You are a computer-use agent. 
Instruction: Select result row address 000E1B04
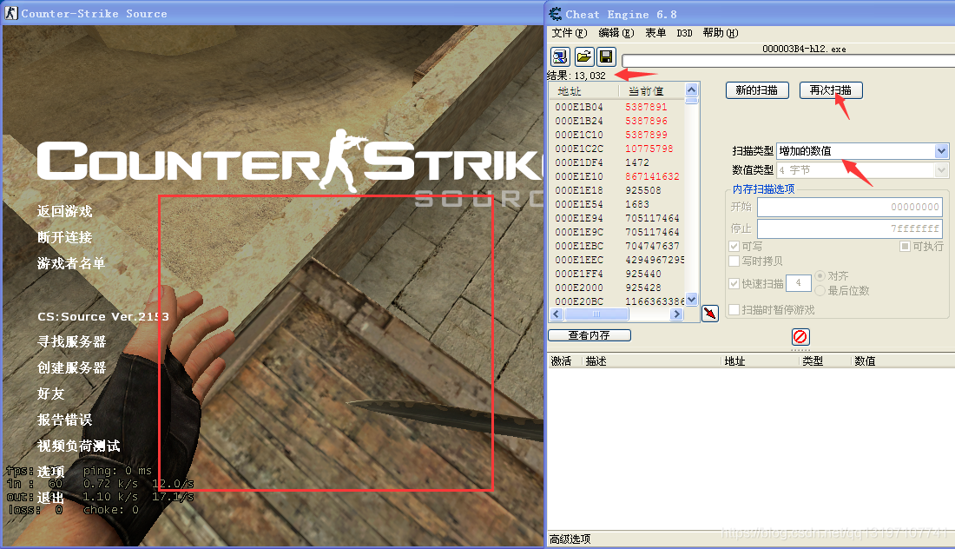(x=617, y=107)
